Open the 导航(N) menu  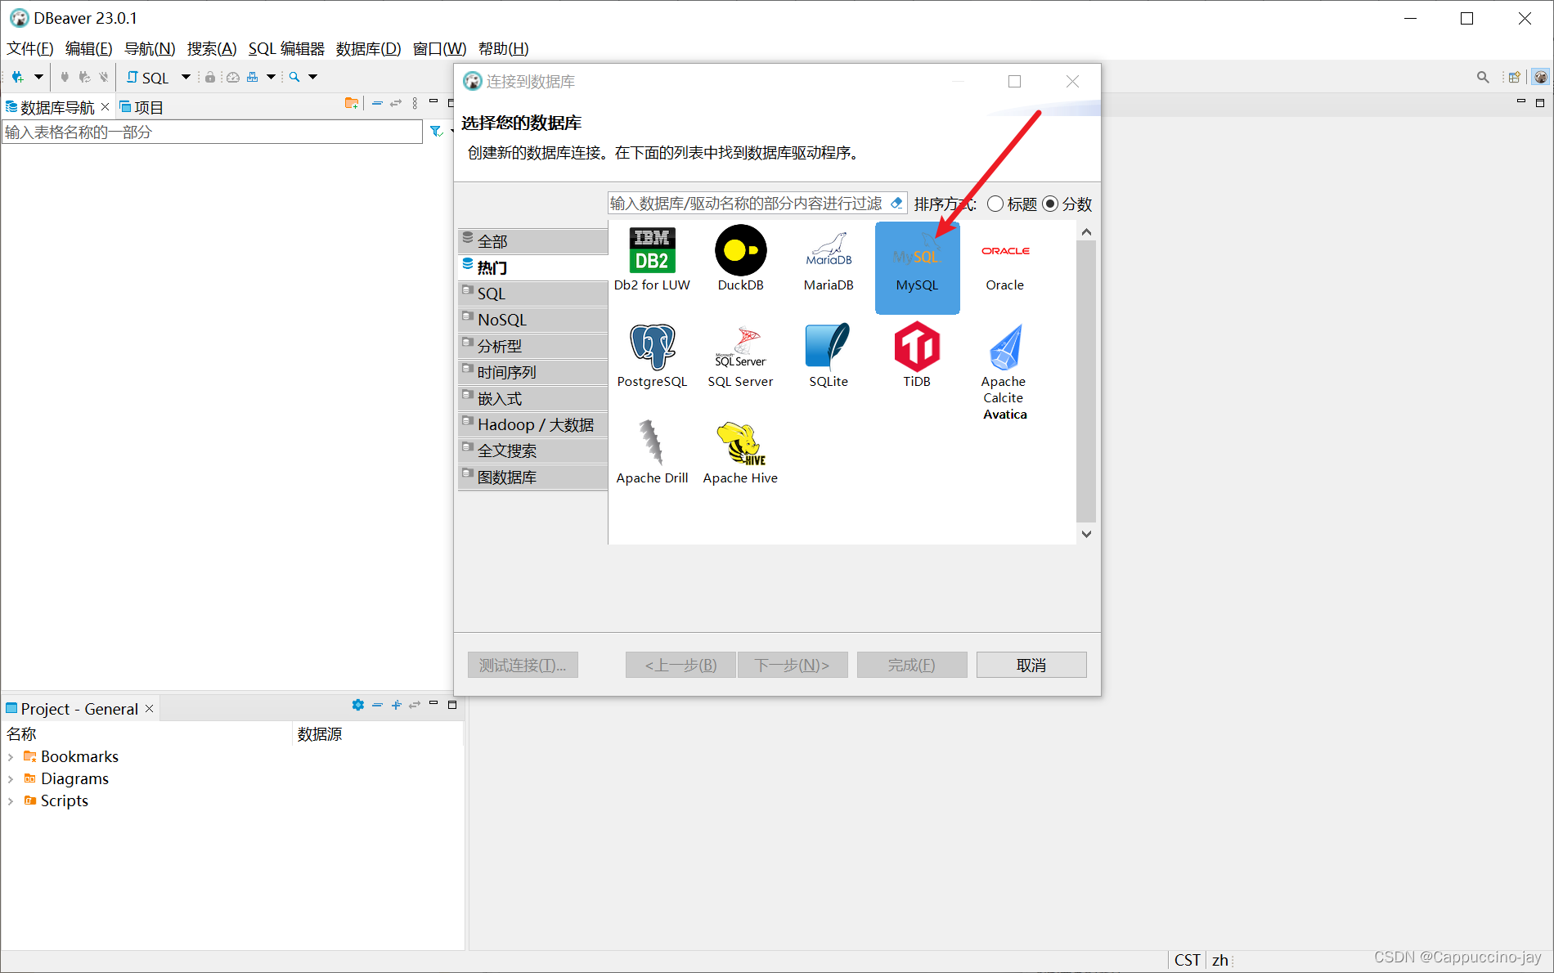coord(150,48)
